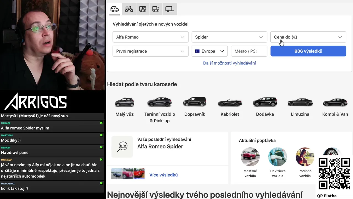Switch to the trailer vehicle tab
353x199 pixels.
pos(170,9)
